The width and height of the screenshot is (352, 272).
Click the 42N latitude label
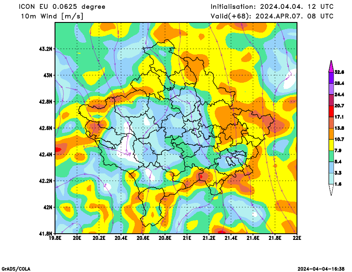tap(48, 207)
